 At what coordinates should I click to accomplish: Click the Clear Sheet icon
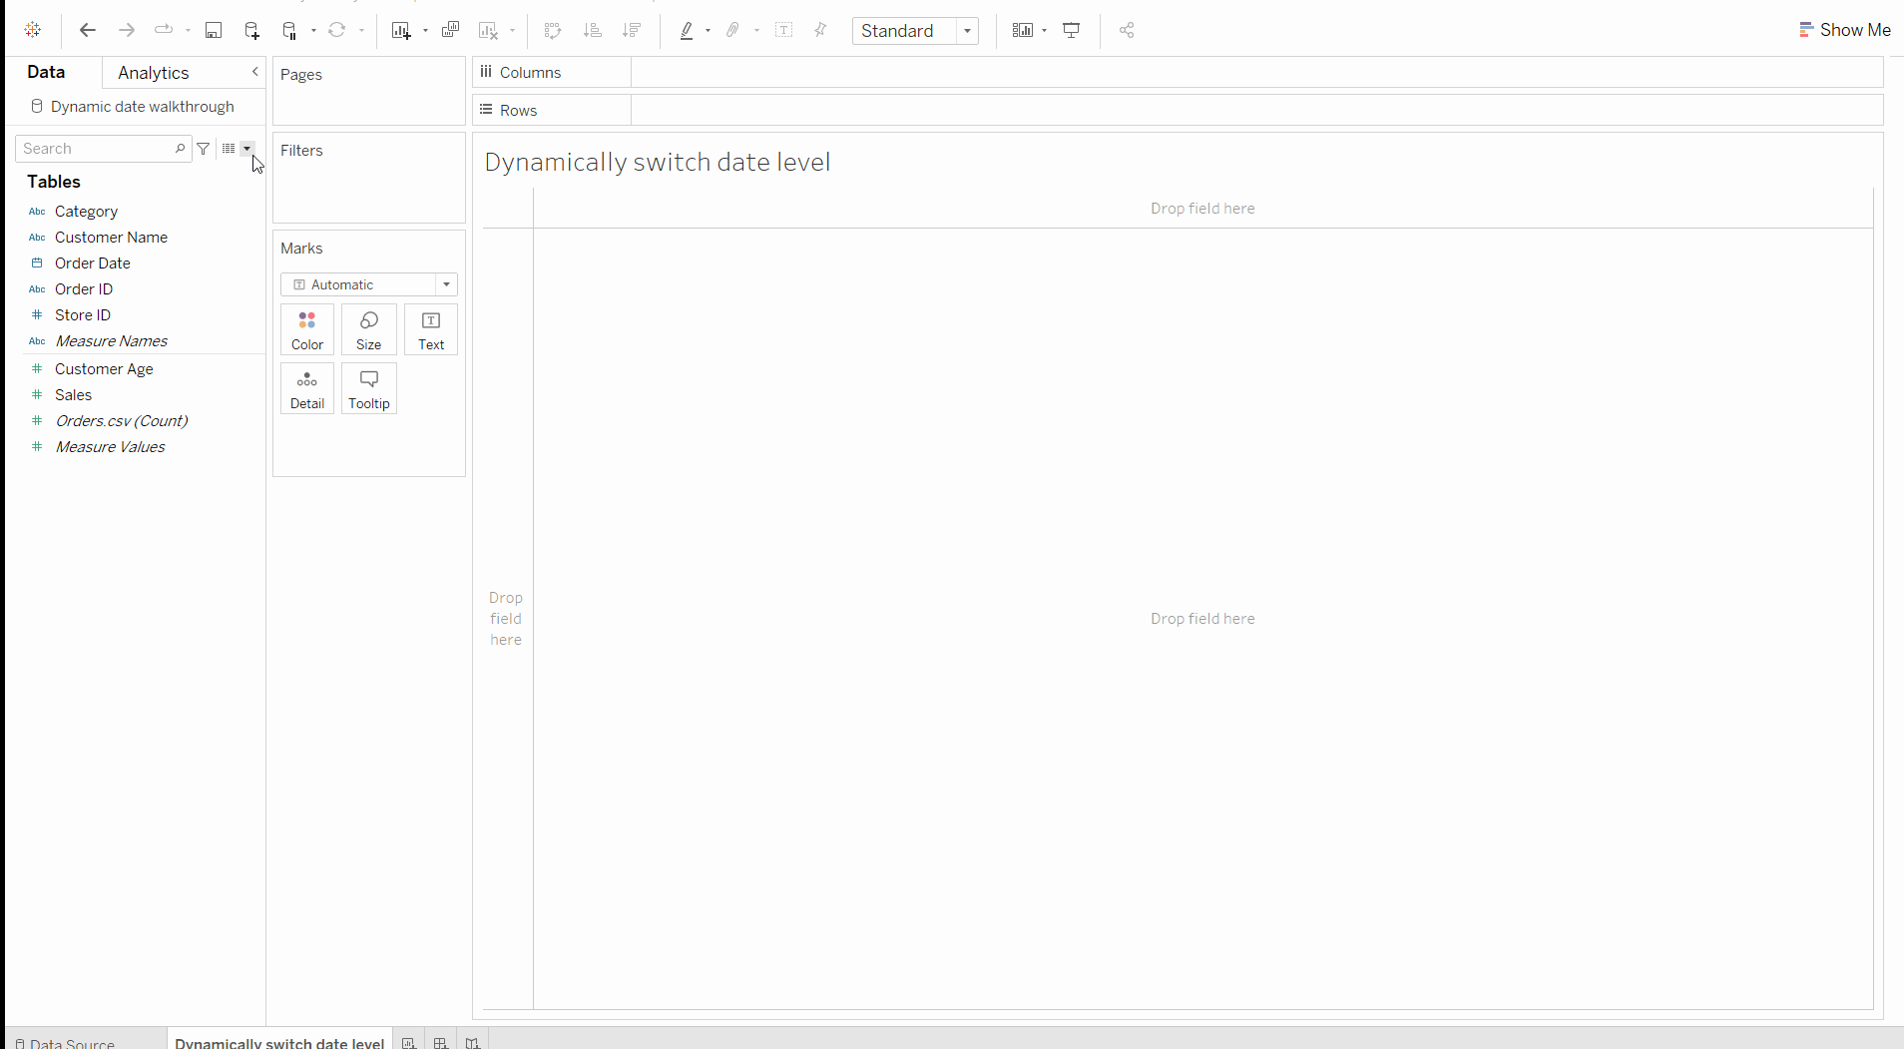(488, 30)
